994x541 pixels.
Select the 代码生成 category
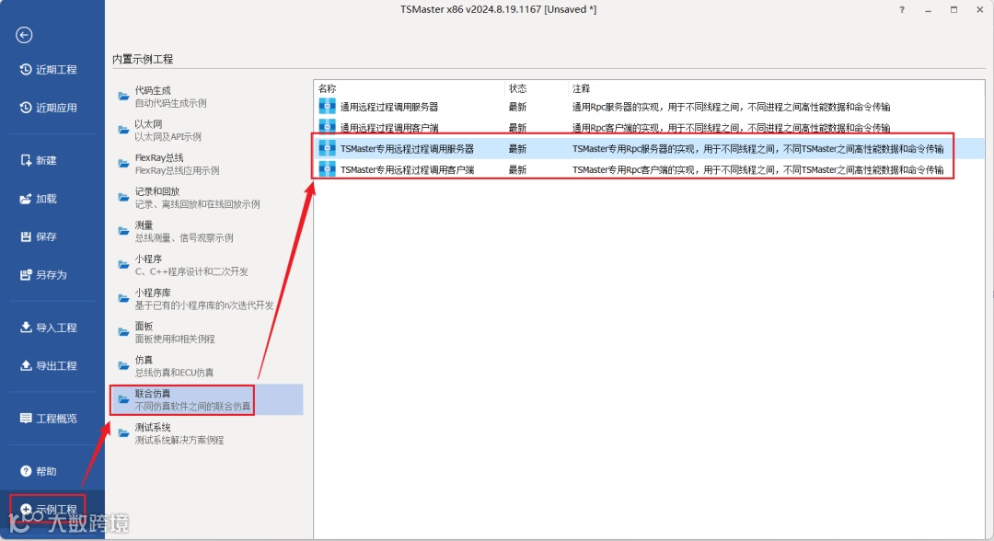(x=207, y=97)
